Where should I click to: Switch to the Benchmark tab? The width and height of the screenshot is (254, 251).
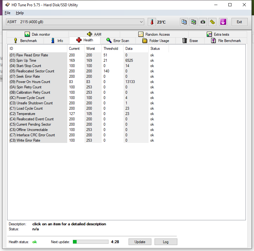click(x=25, y=40)
